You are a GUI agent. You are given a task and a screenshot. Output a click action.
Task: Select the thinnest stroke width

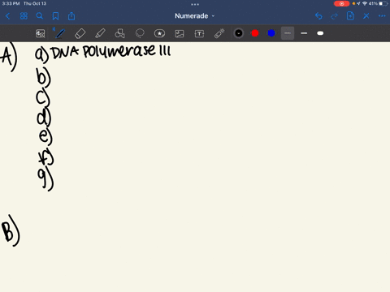tap(288, 33)
